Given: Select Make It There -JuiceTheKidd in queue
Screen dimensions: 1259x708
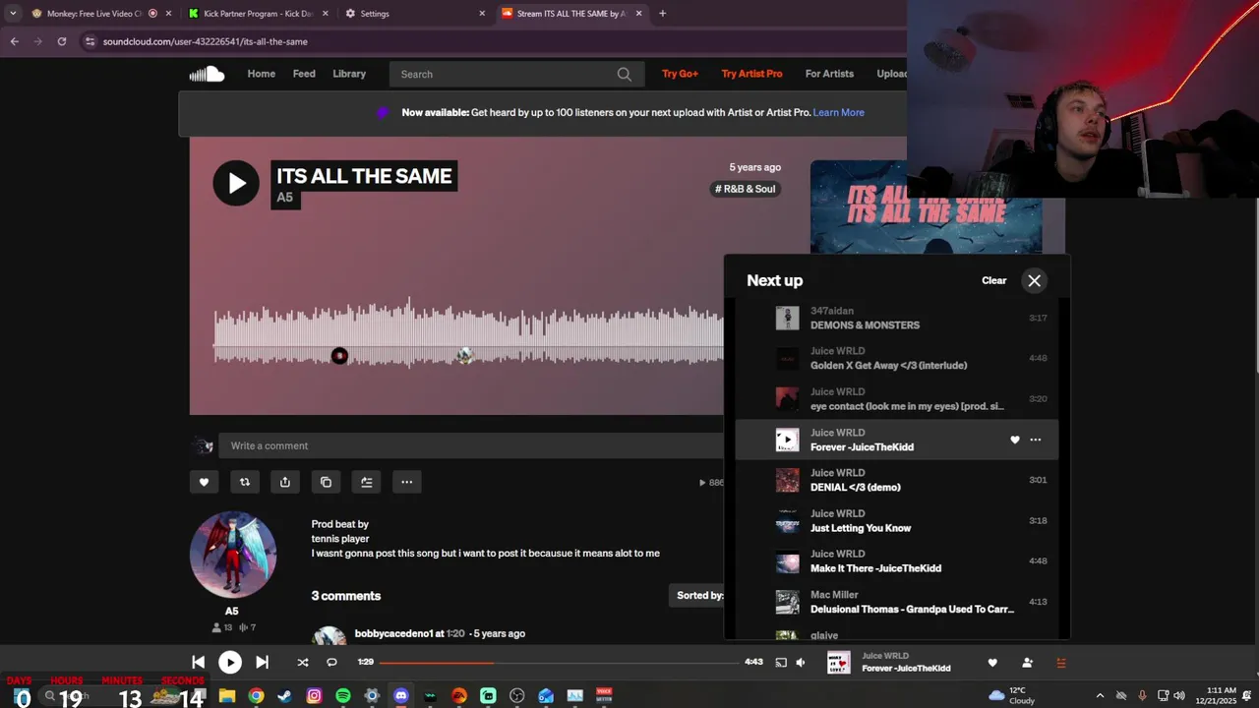Looking at the screenshot, I should (897, 561).
